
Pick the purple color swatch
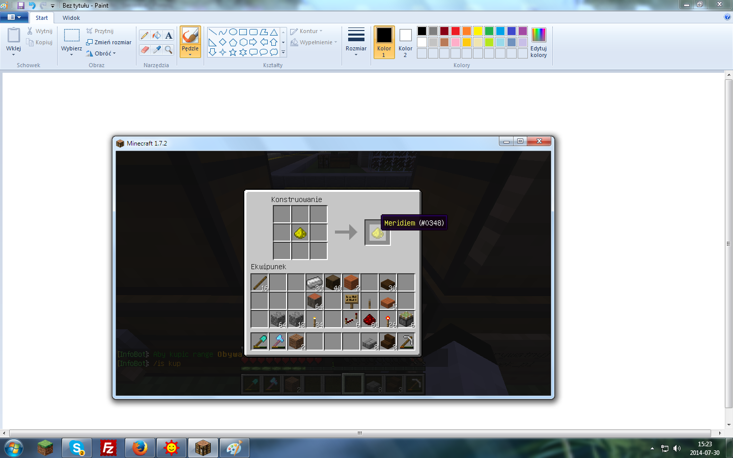[523, 31]
